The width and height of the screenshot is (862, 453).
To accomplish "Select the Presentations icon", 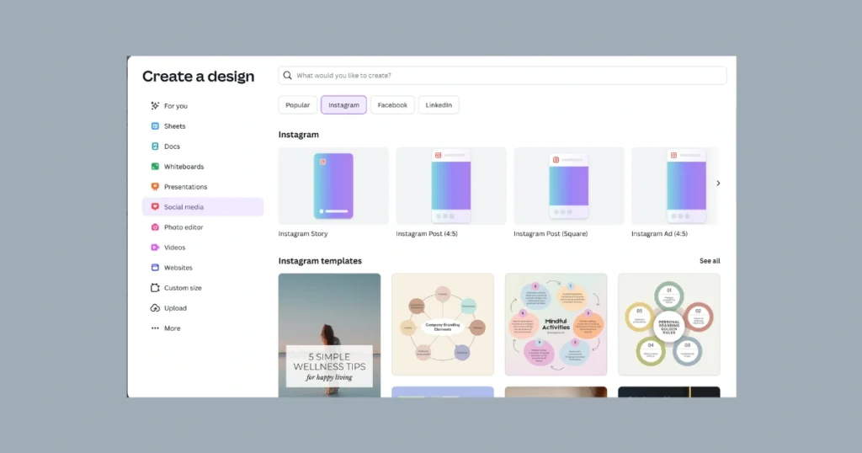I will coord(155,187).
